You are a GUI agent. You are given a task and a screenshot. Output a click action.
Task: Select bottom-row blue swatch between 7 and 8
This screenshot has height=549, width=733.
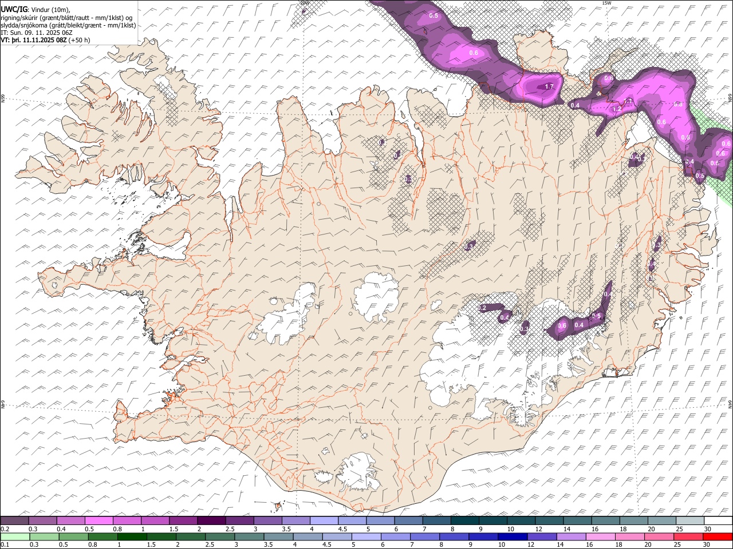[x=425, y=536]
